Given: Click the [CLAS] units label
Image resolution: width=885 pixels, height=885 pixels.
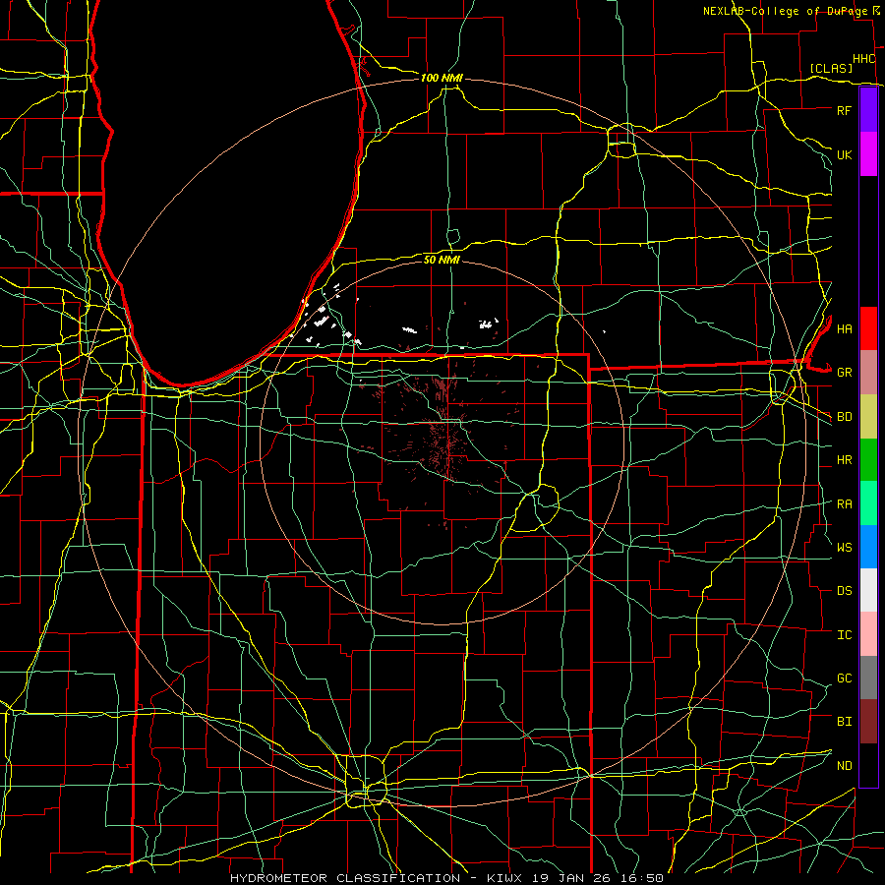Looking at the screenshot, I should coord(831,68).
